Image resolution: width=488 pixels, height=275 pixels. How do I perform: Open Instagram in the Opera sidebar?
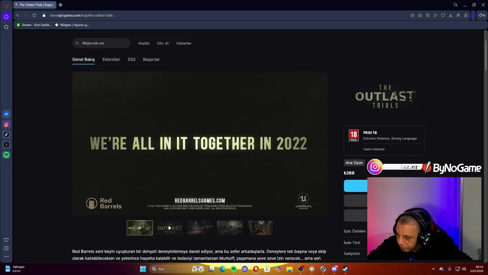pos(6,124)
